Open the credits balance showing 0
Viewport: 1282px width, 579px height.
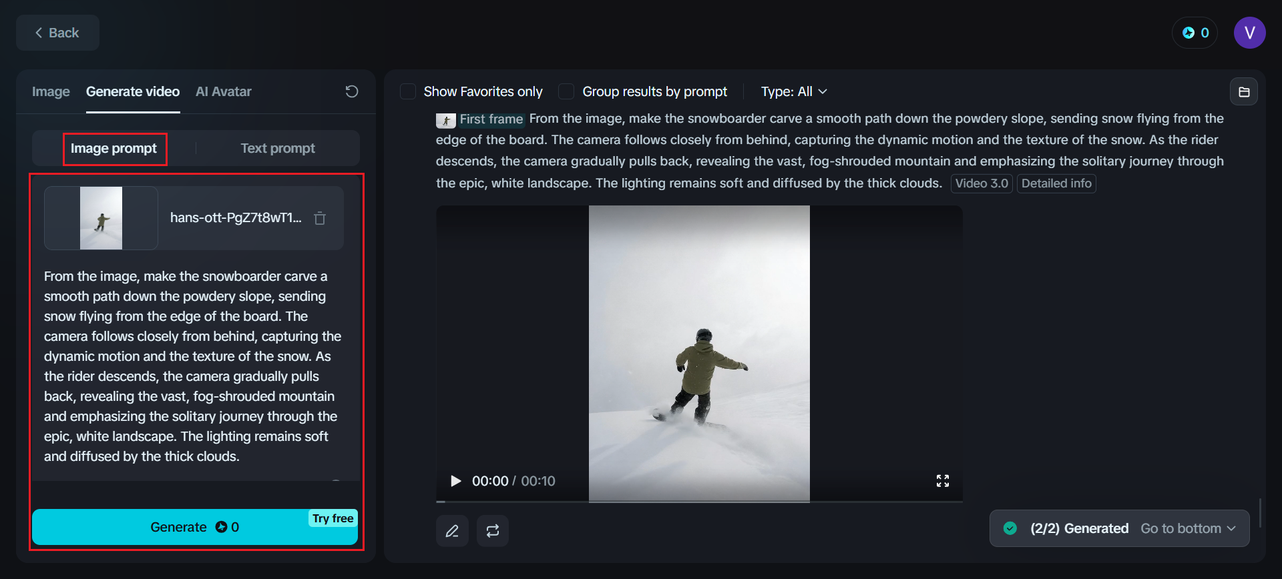(1195, 33)
